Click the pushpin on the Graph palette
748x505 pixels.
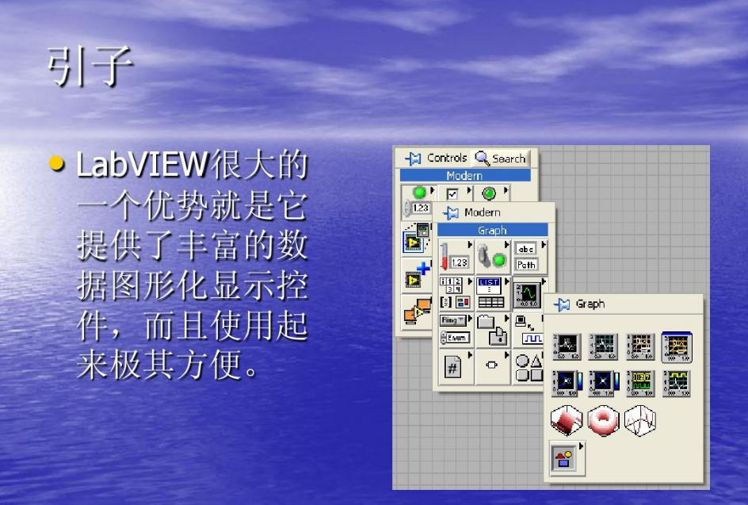coord(562,304)
